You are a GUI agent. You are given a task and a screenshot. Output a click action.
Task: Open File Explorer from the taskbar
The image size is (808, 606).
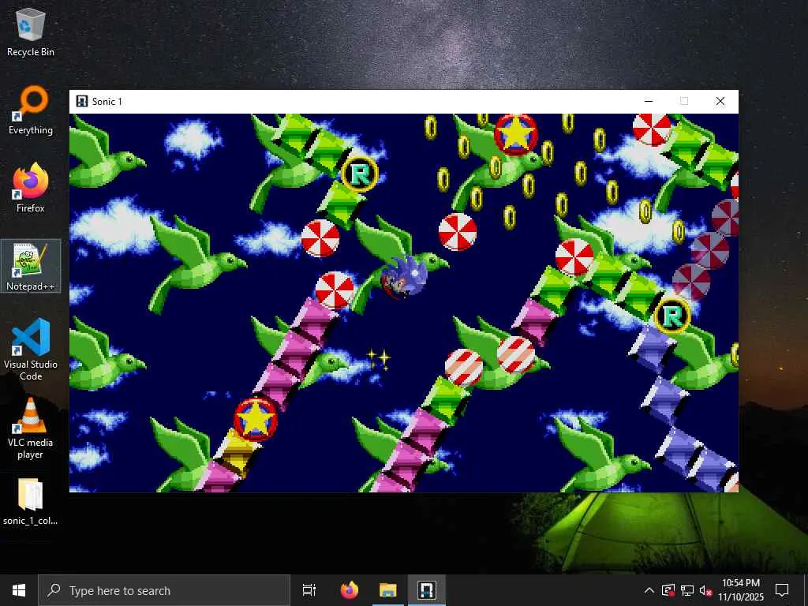388,590
